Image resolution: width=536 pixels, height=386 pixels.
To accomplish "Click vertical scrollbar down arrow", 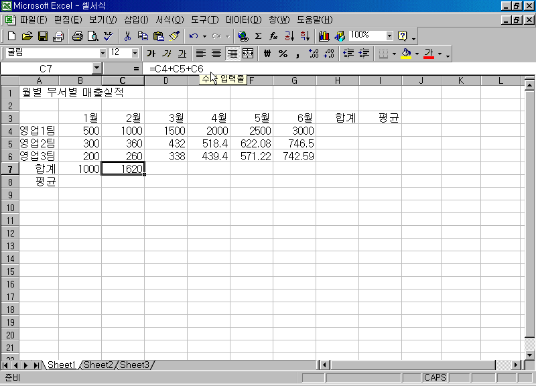I will point(529,355).
